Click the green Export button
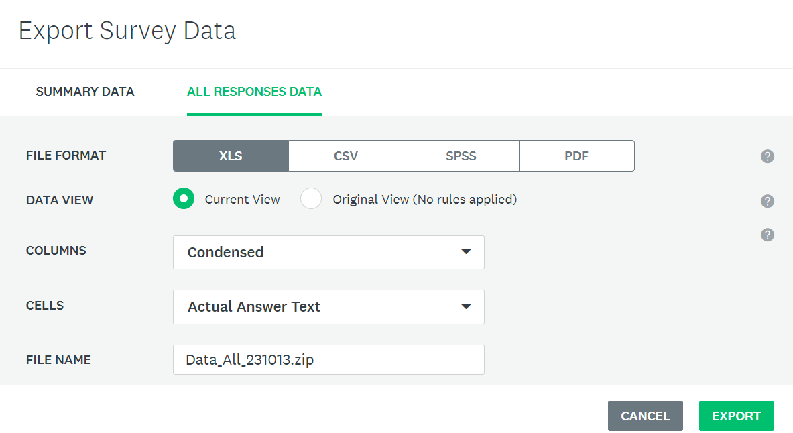Viewport: 793px width, 433px height. [x=736, y=416]
